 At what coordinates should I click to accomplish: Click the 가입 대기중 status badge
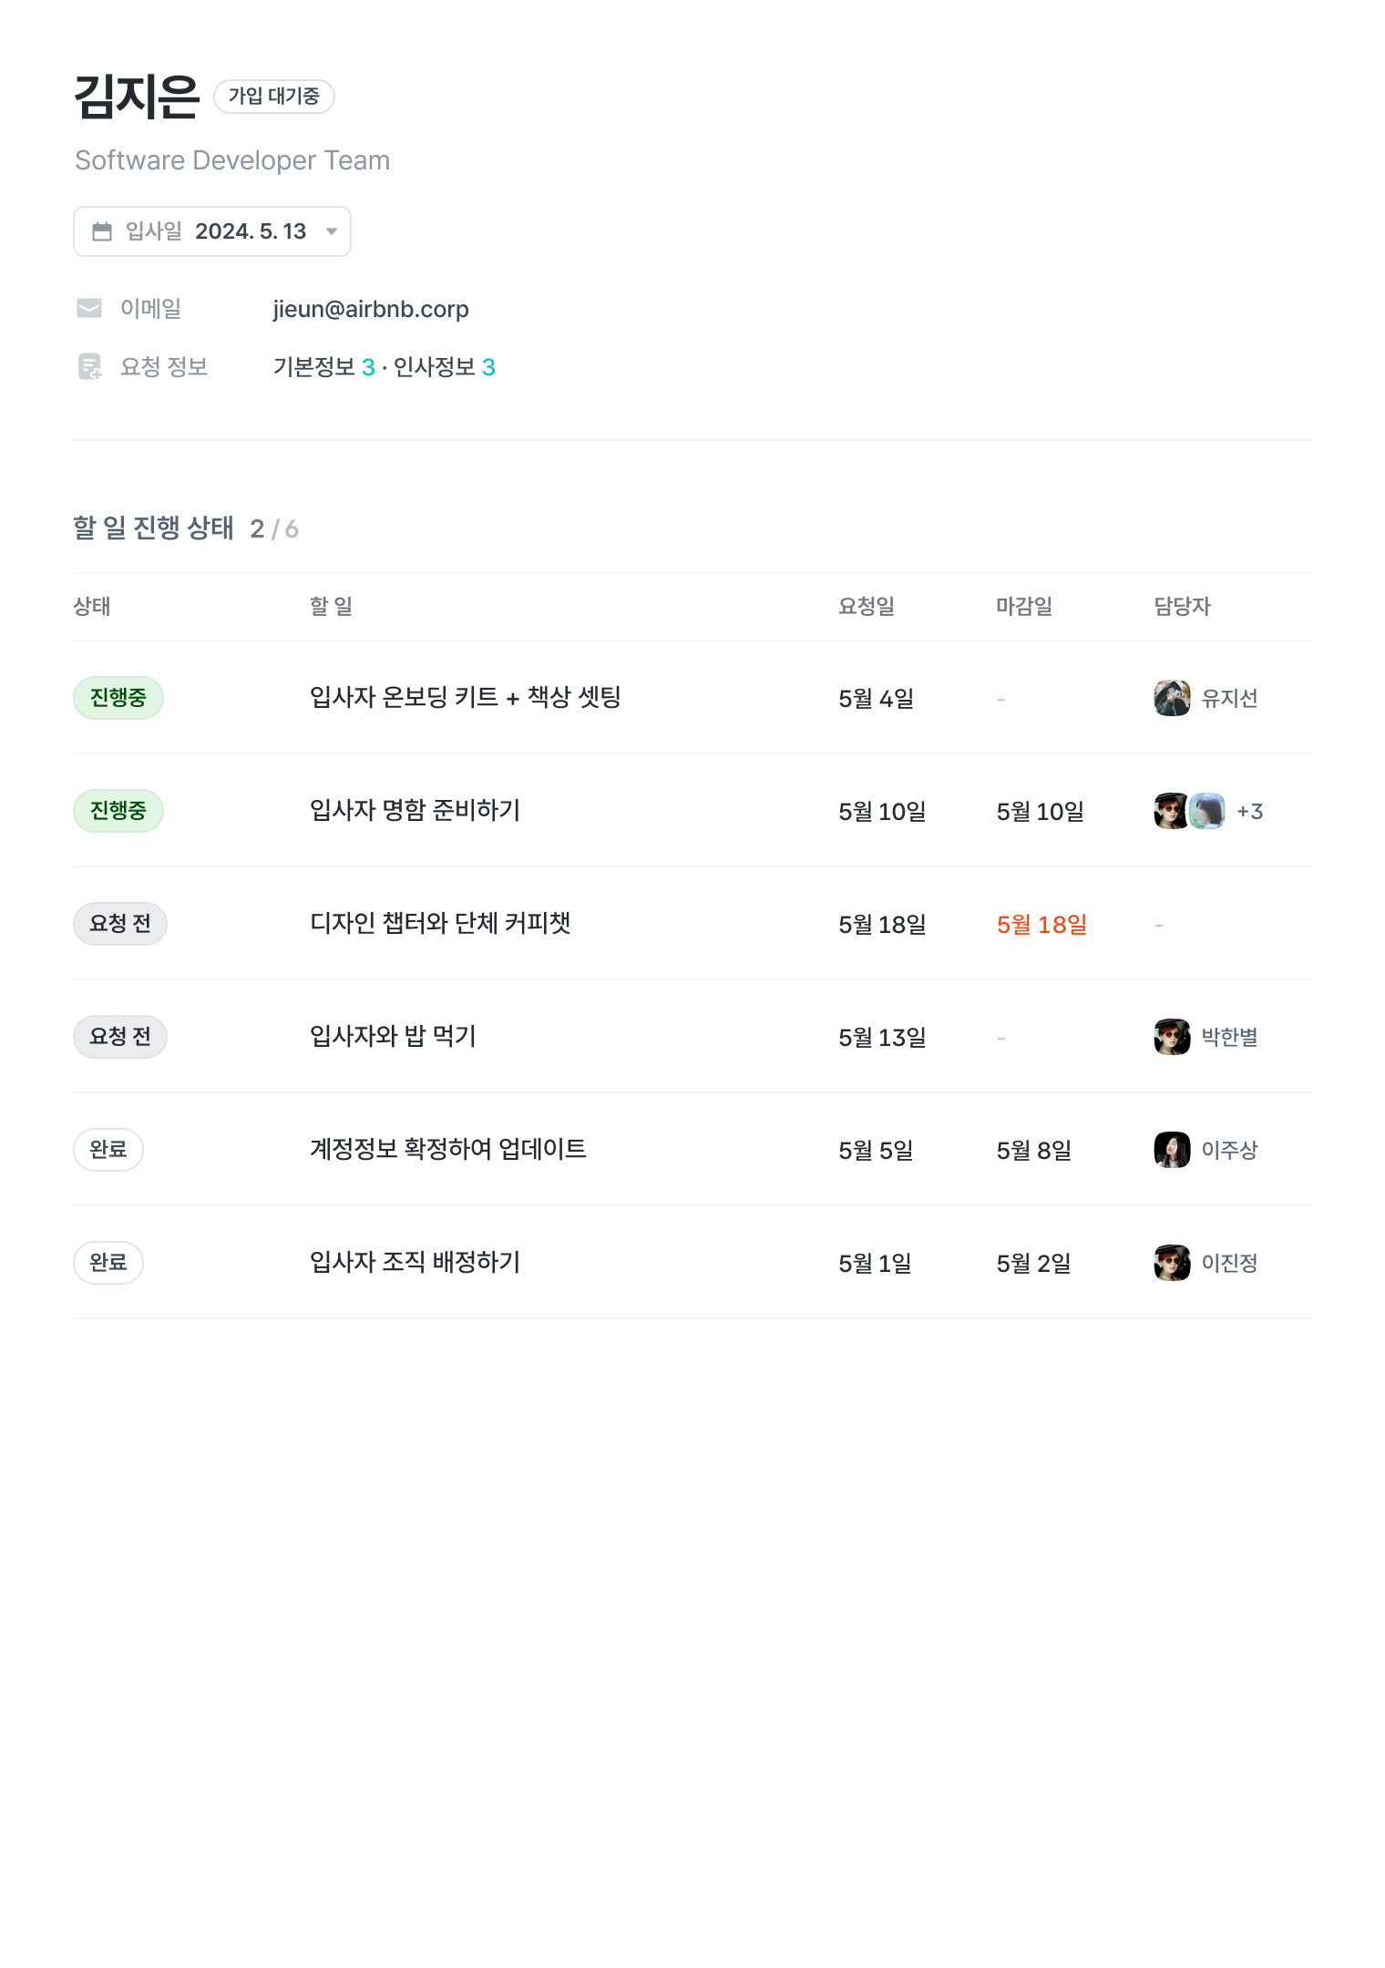(x=274, y=97)
